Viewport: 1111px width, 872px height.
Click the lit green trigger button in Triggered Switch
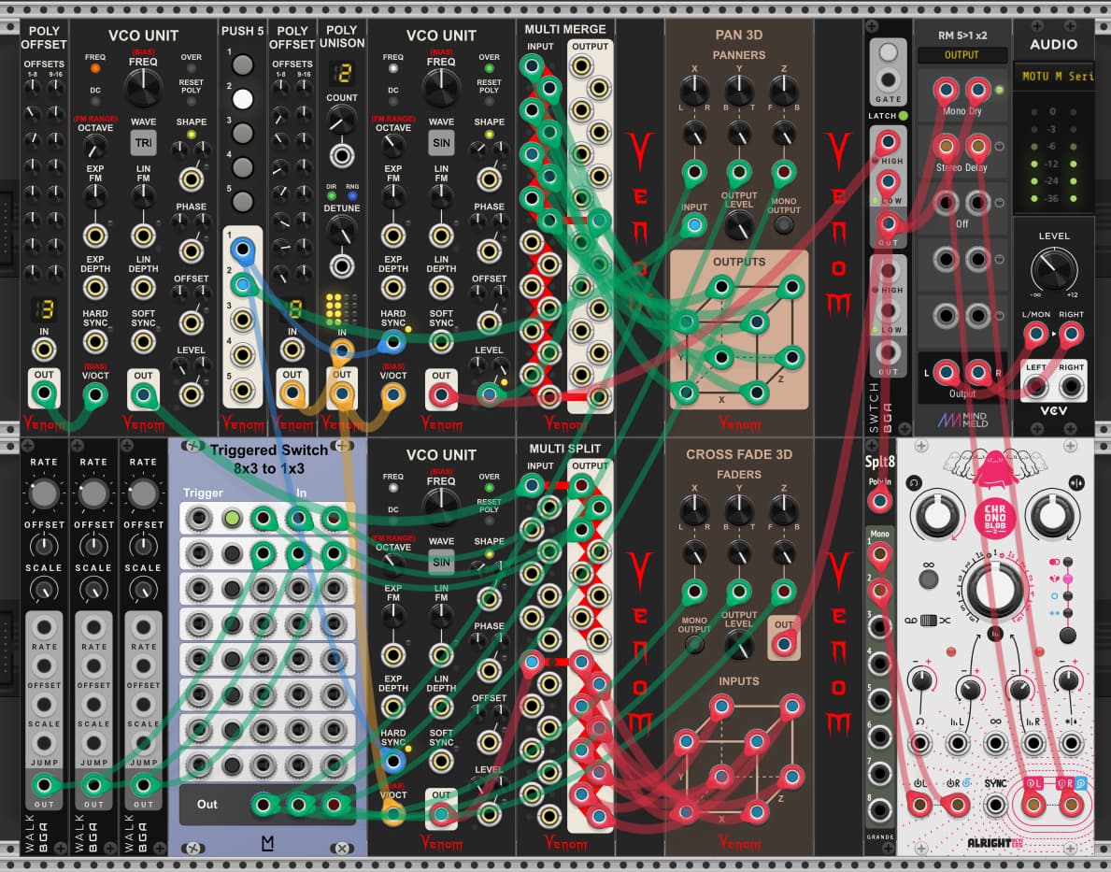[x=232, y=518]
